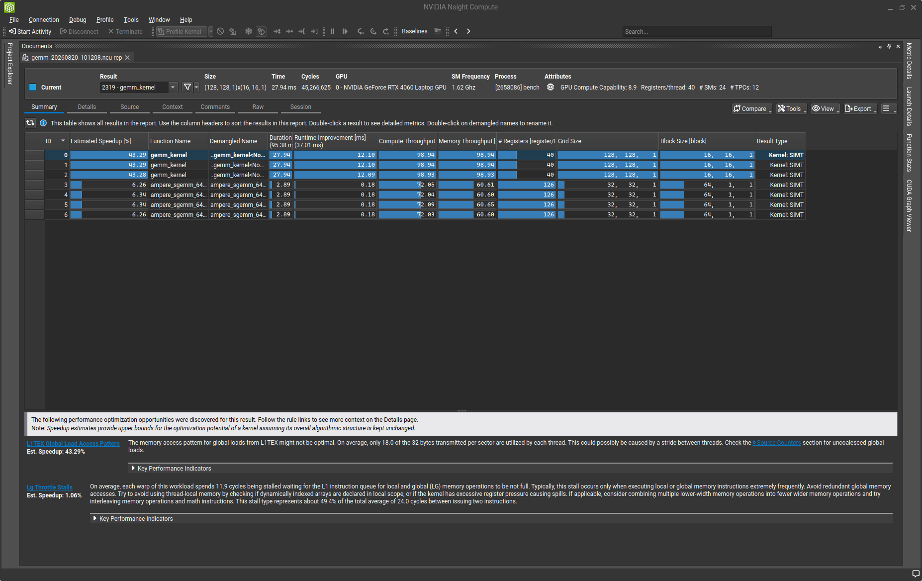Click the Search input field

[697, 31]
